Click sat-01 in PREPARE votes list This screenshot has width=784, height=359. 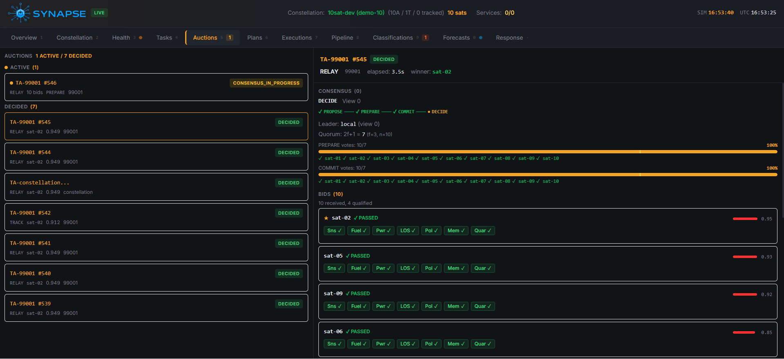[329, 158]
